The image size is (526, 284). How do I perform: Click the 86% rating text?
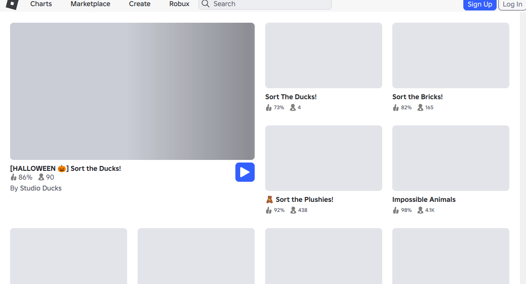(x=25, y=177)
